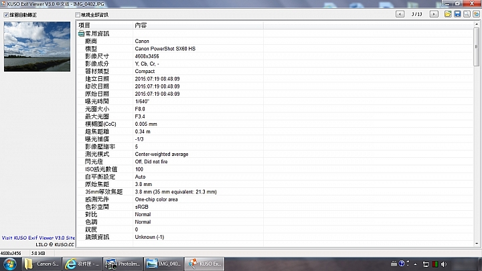
Task: Switch to the PhotoIm... taskbar window
Action: 123,264
